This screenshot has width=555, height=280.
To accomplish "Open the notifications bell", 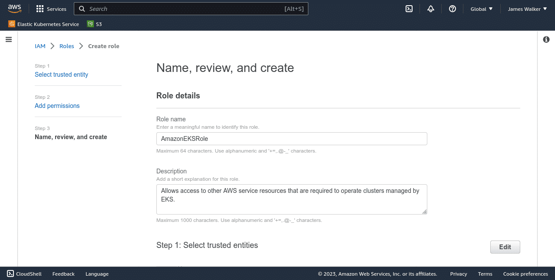I will 431,9.
